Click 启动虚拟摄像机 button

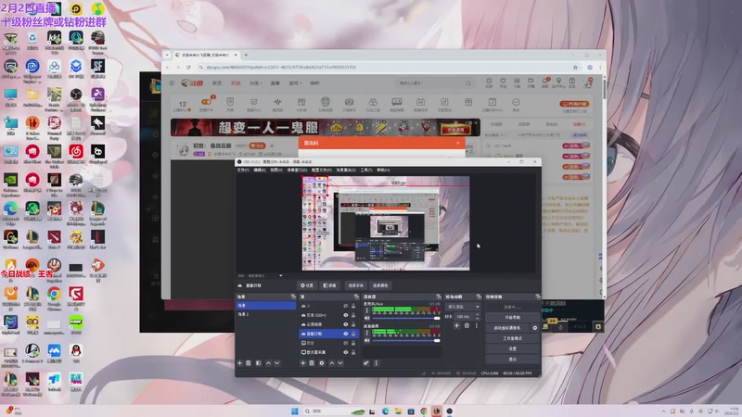507,328
